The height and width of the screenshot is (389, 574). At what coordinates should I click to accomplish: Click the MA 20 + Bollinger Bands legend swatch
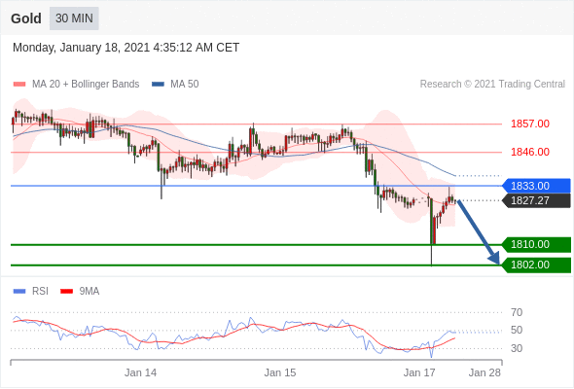[x=19, y=85]
